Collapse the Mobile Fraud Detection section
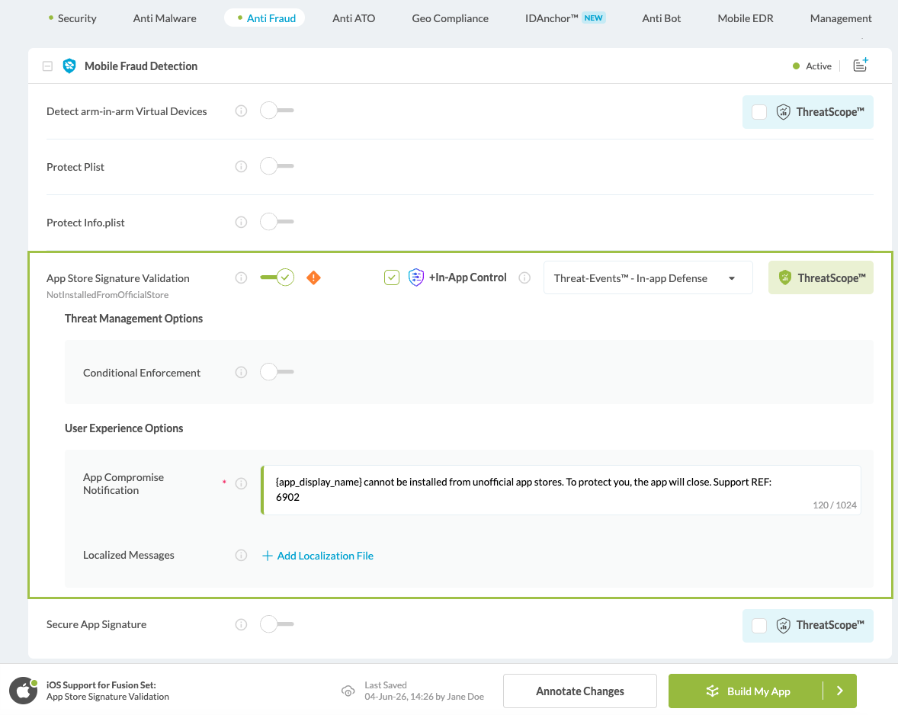The width and height of the screenshot is (898, 715). coord(47,66)
